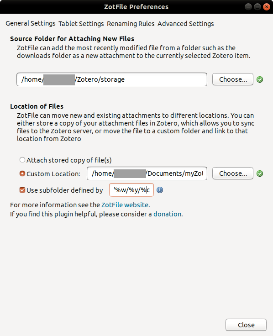The image size is (273, 336).
Task: Click the Close button at bottom
Action: coord(246,325)
